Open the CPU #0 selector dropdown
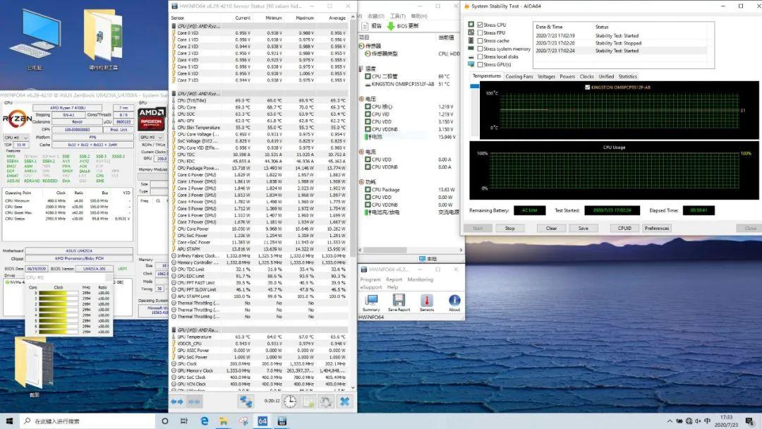762x429 pixels. click(16, 138)
